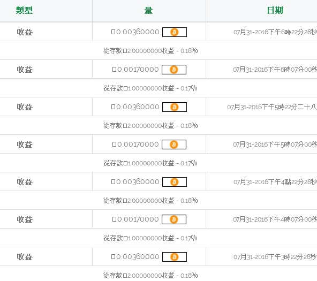The width and height of the screenshot is (317, 281).
Task: Click the date 07月31-2016下午4時07分00秒
Action: pyautogui.click(x=275, y=219)
